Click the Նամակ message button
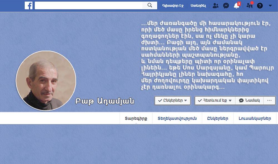The image size is (278, 164). tap(249, 101)
